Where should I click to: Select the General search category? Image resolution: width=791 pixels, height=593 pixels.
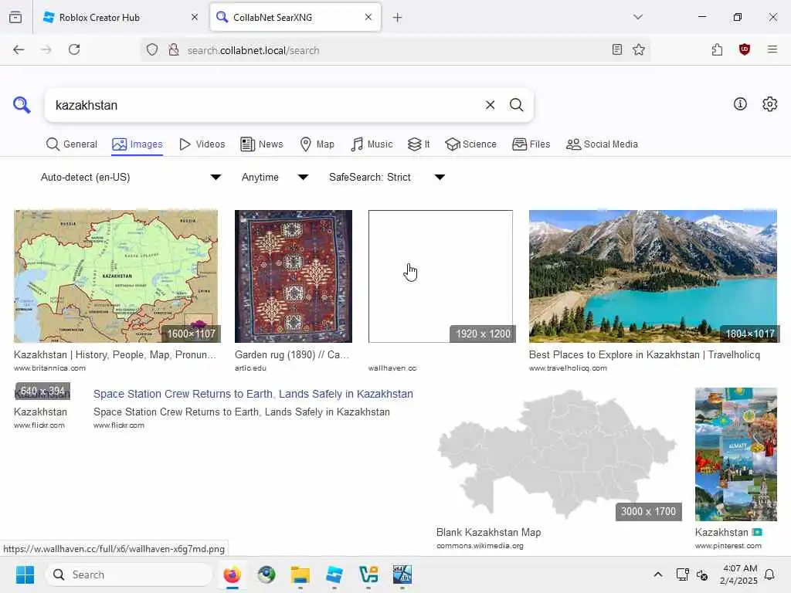pyautogui.click(x=72, y=144)
